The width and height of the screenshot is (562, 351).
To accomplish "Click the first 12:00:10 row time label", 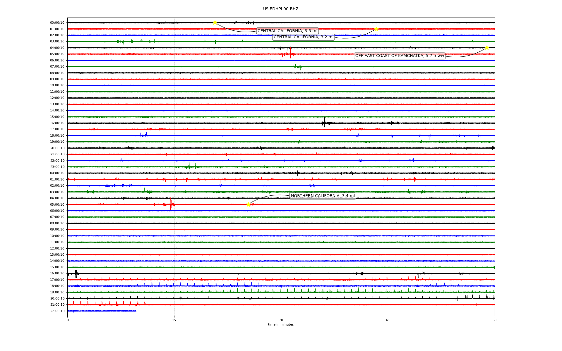I will pyautogui.click(x=57, y=98).
